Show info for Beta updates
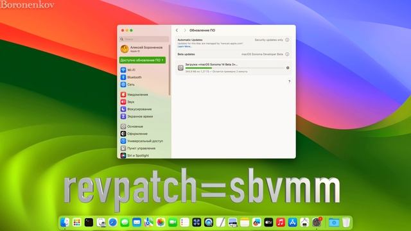This screenshot has width=411, height=231. click(x=287, y=54)
